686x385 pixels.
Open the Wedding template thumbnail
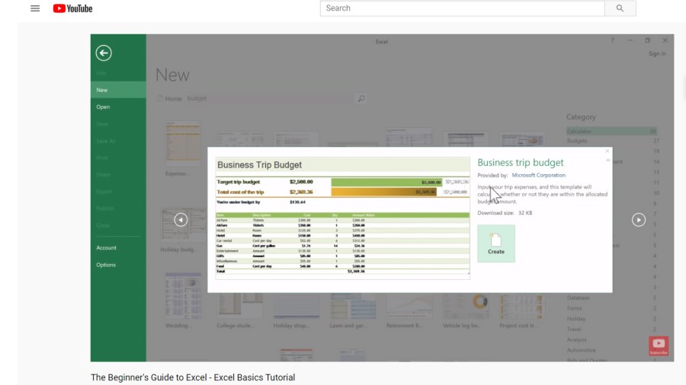point(183,295)
